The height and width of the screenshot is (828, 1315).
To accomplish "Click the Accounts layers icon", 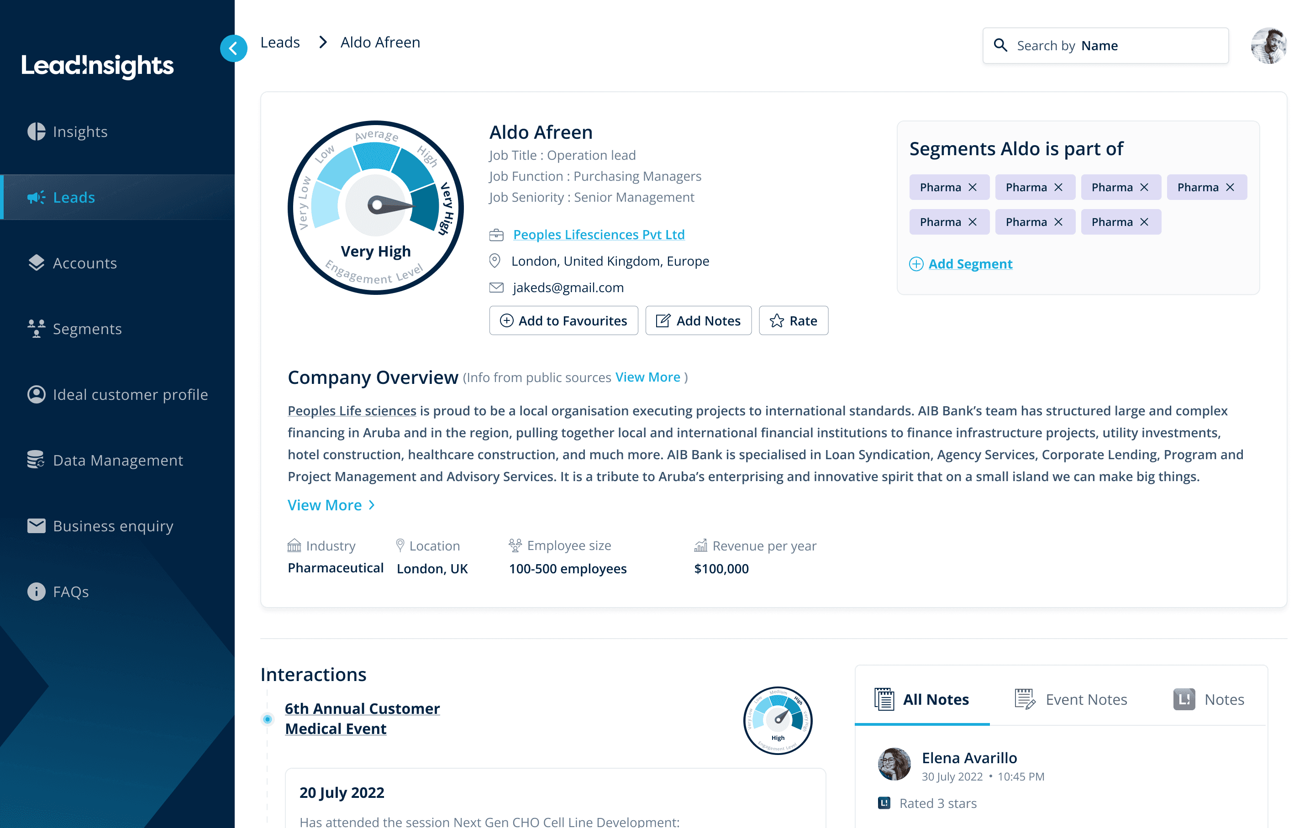I will click(36, 262).
